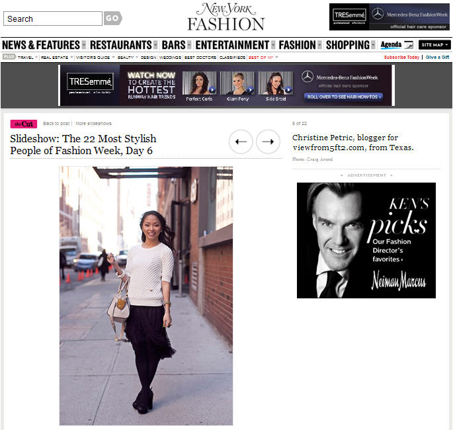453x430 pixels.
Task: Click the Cut pink logo
Action: pos(24,124)
